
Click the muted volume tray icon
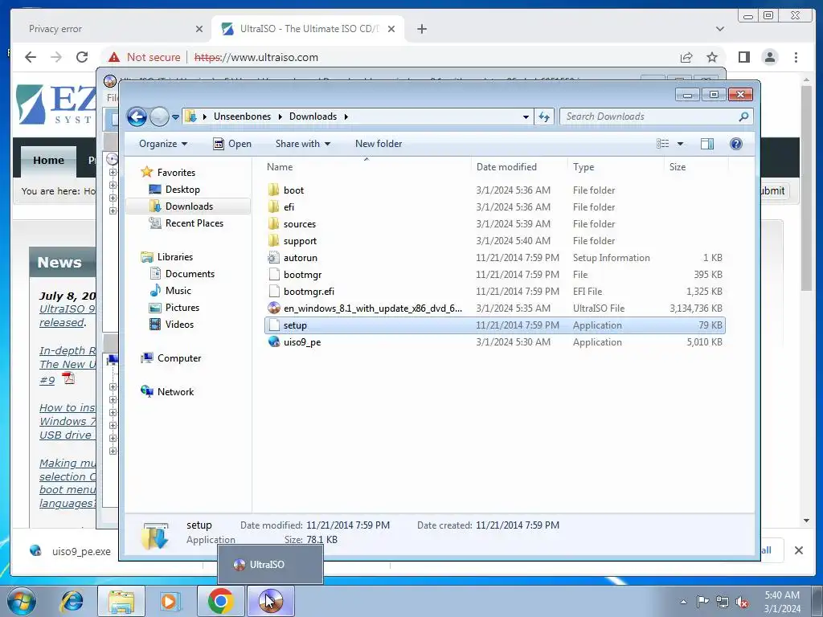[x=742, y=602]
